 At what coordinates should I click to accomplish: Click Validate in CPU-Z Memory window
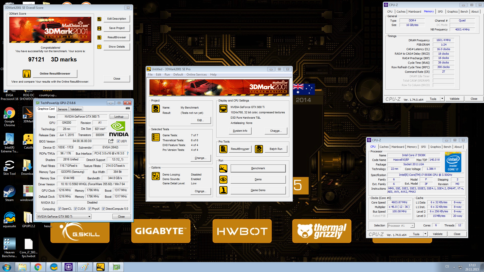pyautogui.click(x=455, y=99)
